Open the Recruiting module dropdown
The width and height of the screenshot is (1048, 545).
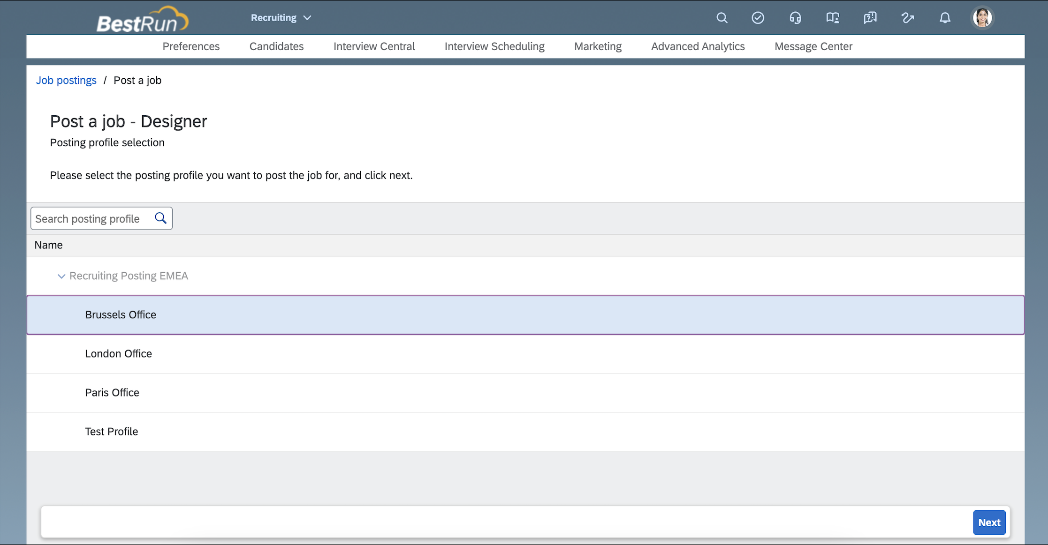tap(281, 18)
